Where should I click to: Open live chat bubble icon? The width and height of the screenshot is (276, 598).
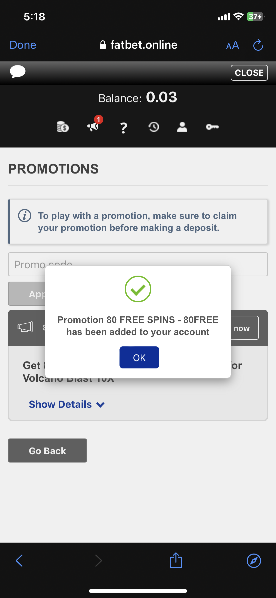pos(18,72)
